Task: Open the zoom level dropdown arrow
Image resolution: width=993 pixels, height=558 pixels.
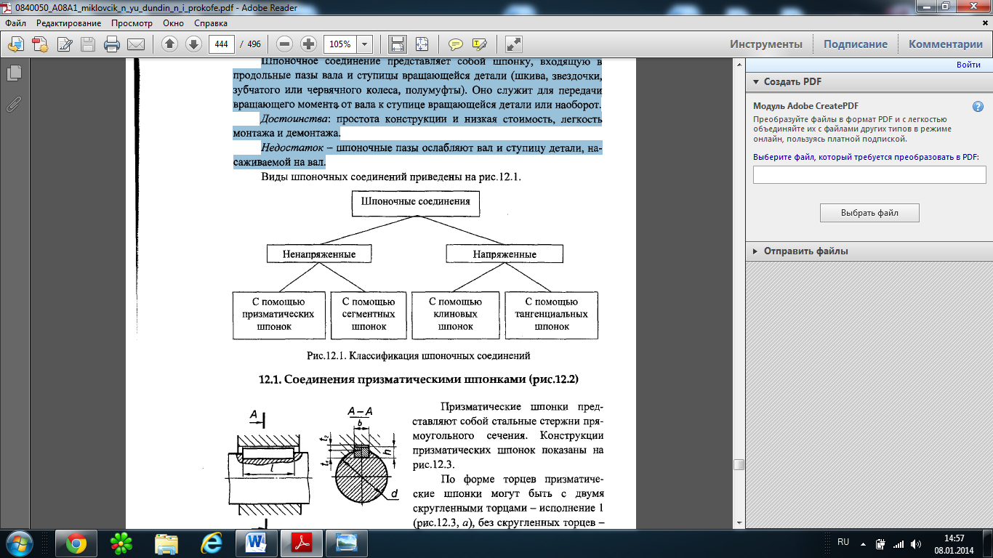Action: pyautogui.click(x=365, y=44)
